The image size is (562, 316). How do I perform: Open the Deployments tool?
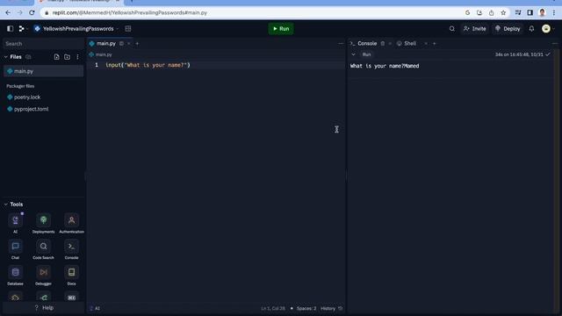[x=43, y=223]
